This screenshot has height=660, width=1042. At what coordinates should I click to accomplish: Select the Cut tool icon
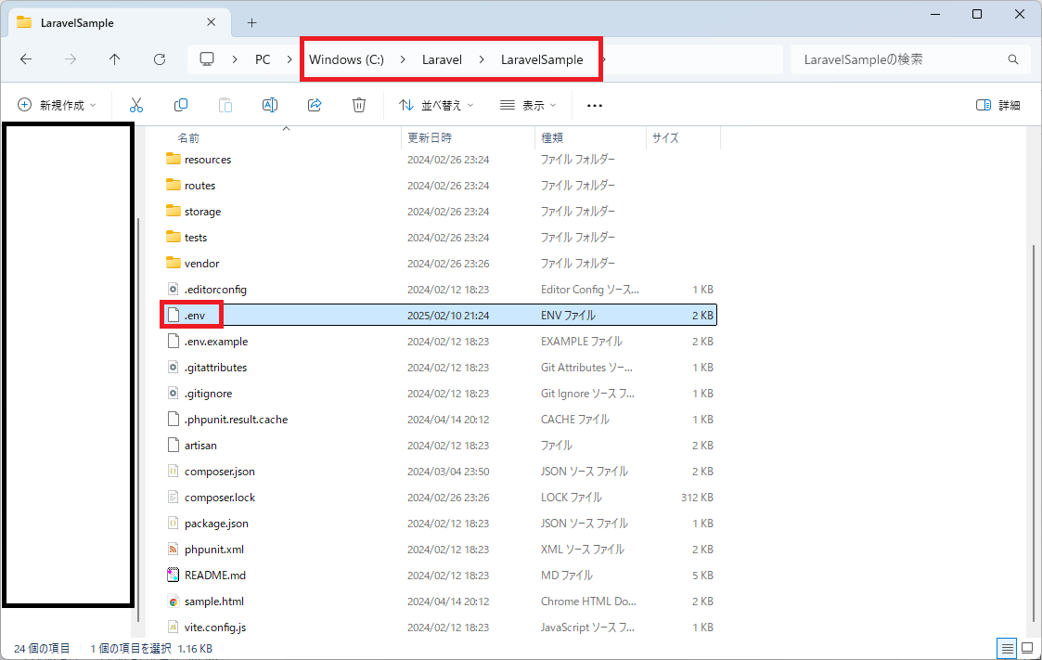click(x=135, y=104)
